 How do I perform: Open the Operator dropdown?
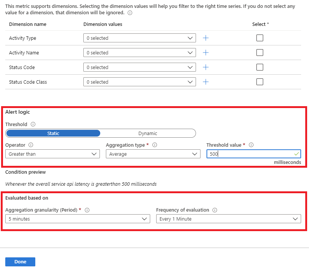(x=53, y=154)
